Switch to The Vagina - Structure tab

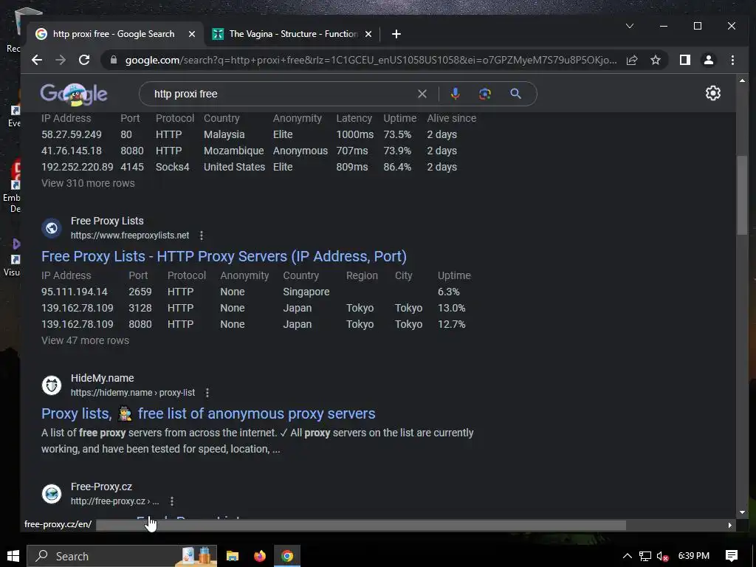point(292,34)
